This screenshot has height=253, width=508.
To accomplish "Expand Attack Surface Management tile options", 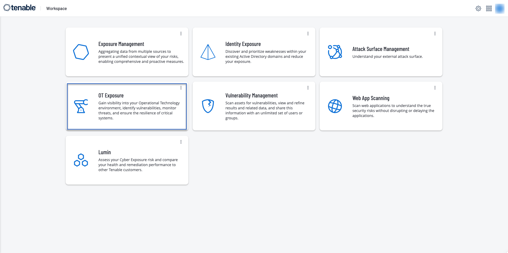I will pos(435,34).
